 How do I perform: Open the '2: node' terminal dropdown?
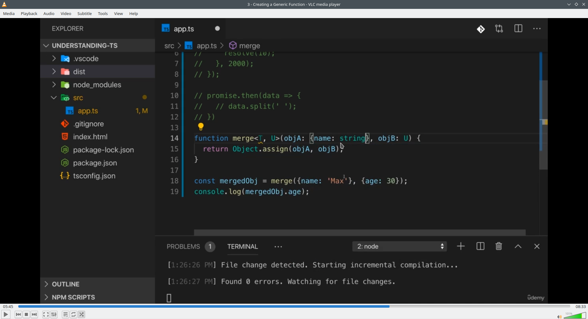coord(400,246)
